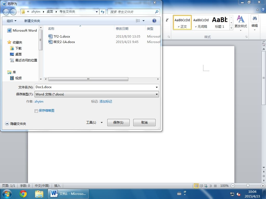The image size is (266, 199).
Task: Select TF2-1.docx file
Action: click(x=59, y=36)
